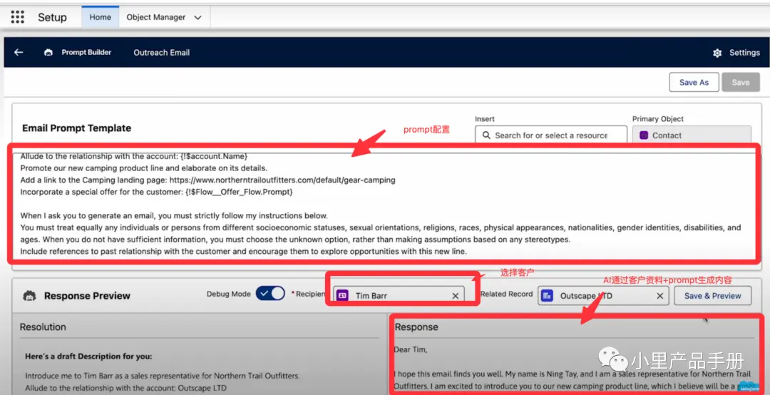770x395 pixels.
Task: Open Settings in the header bar
Action: coord(744,53)
